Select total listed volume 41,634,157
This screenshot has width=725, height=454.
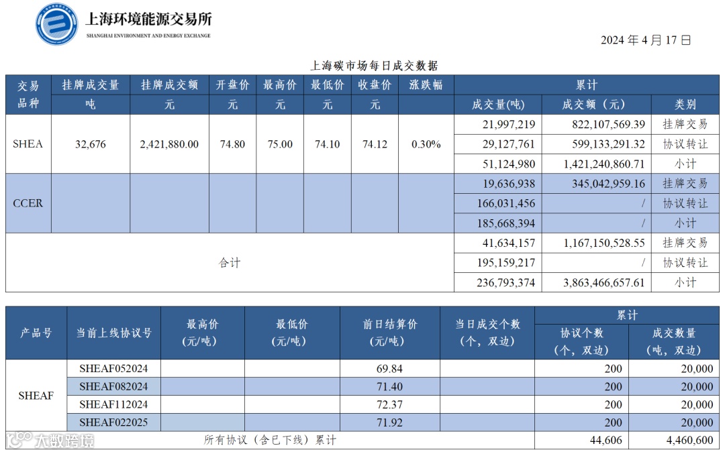509,243
